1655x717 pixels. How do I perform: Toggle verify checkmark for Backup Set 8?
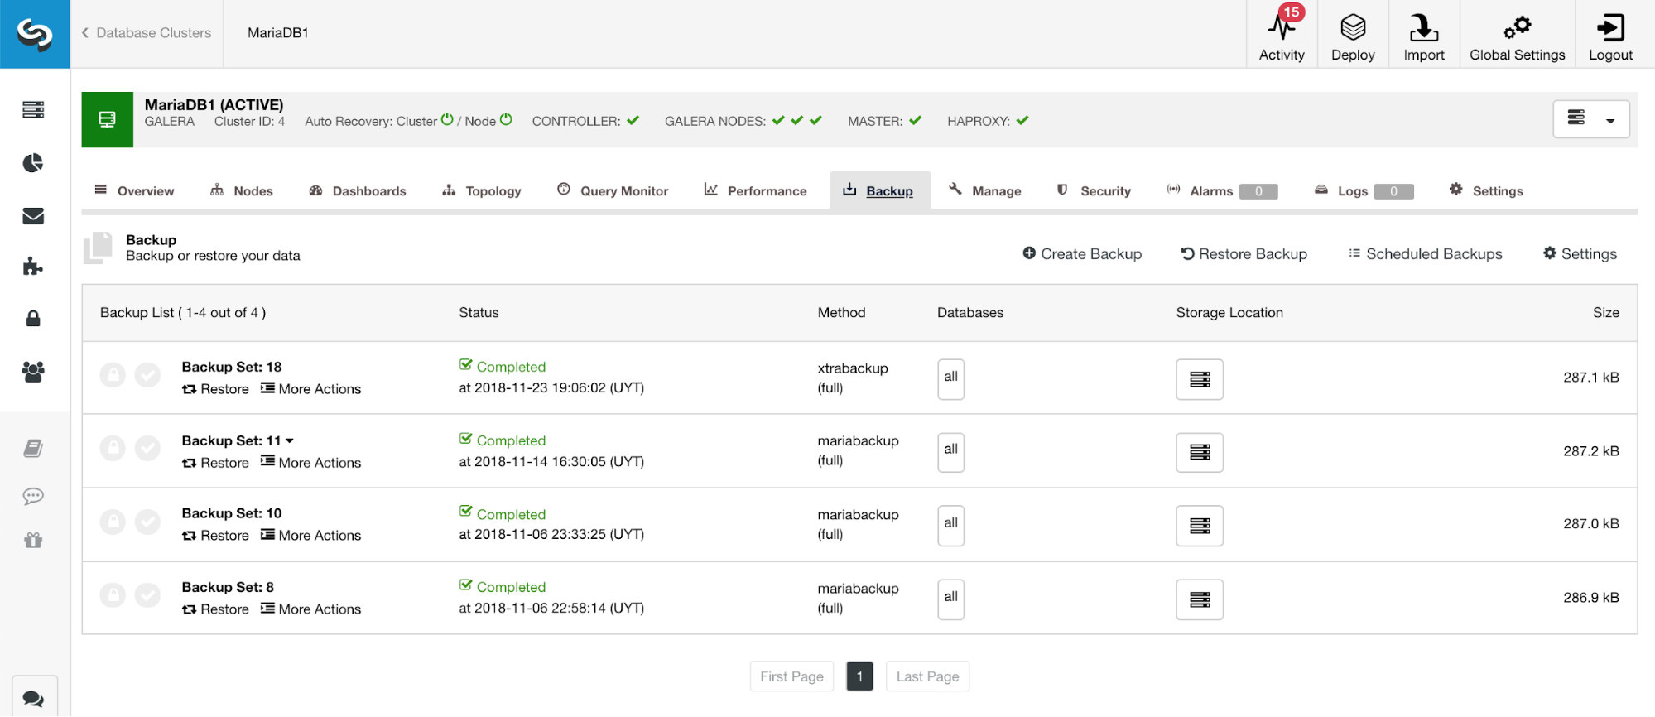pos(147,595)
